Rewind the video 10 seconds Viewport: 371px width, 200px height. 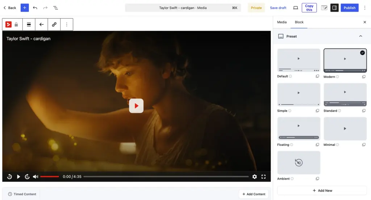(x=9, y=176)
